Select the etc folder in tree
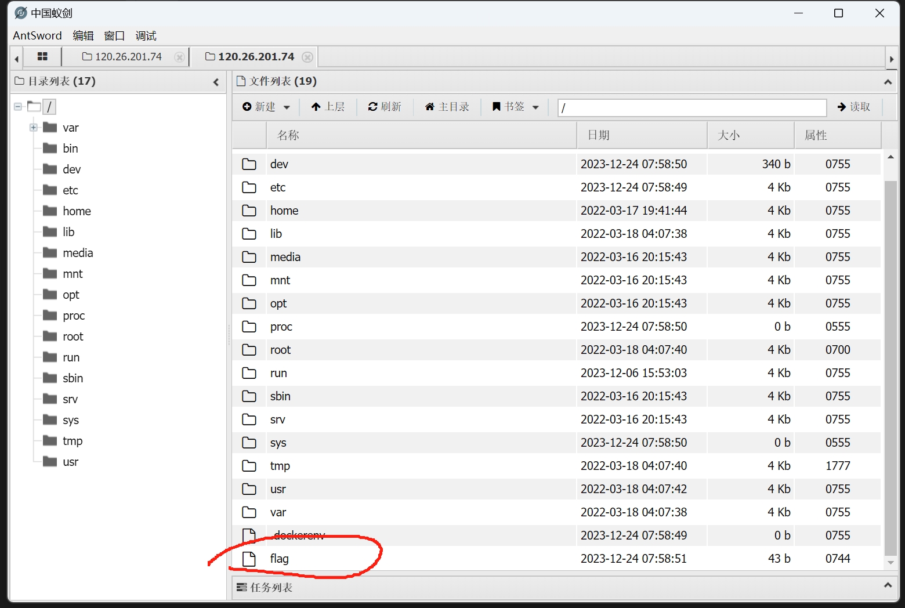 [x=70, y=190]
